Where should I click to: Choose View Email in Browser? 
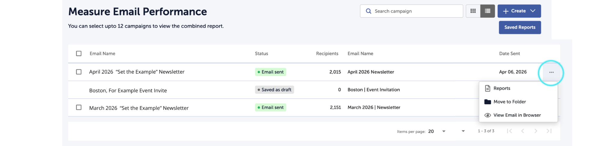[x=517, y=115]
